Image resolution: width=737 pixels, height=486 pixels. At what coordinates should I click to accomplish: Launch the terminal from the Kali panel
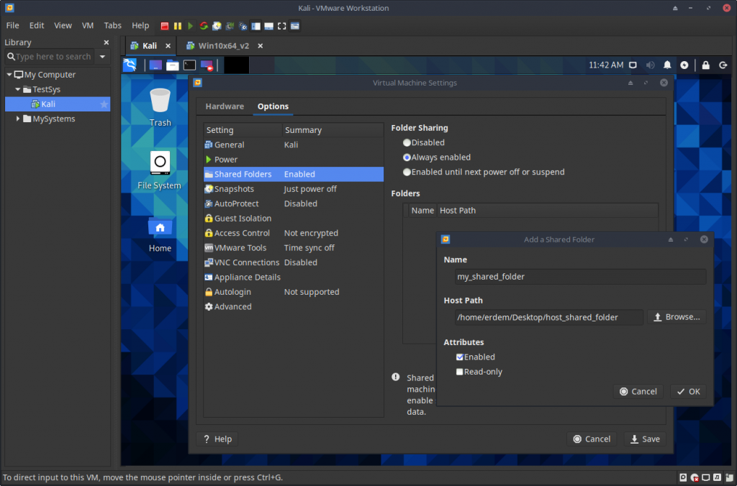[189, 65]
